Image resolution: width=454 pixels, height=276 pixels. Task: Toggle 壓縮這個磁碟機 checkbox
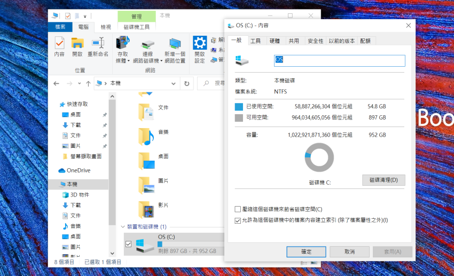[238, 209]
